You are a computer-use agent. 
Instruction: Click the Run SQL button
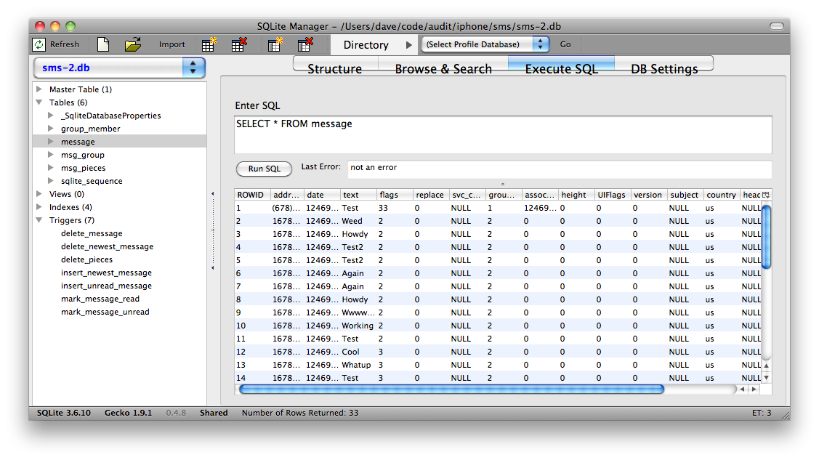(x=265, y=169)
